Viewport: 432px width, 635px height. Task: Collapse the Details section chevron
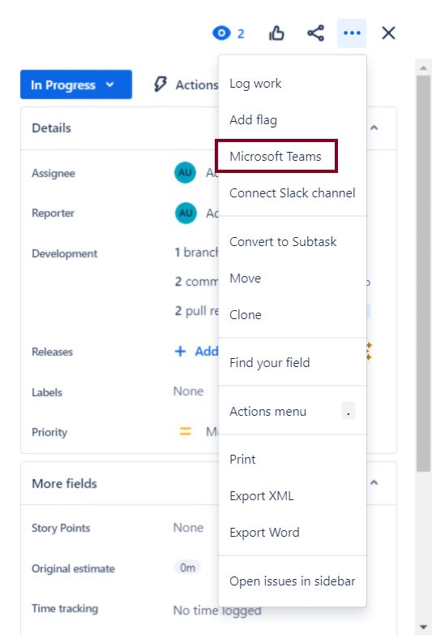374,128
